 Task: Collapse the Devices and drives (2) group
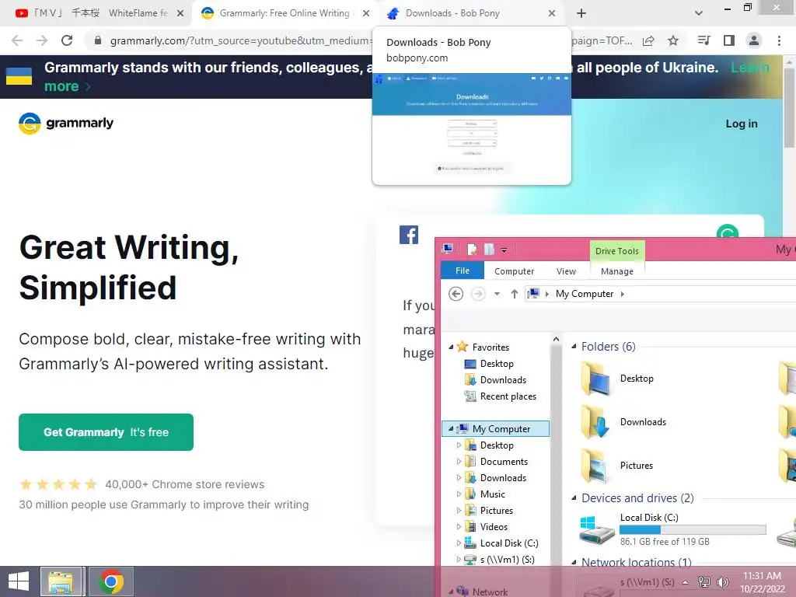574,498
